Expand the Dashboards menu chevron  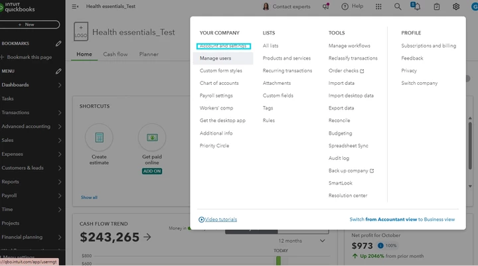[60, 85]
